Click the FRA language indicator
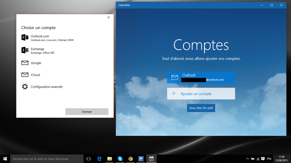Viewport: 291px width, 163px height. tap(269, 159)
